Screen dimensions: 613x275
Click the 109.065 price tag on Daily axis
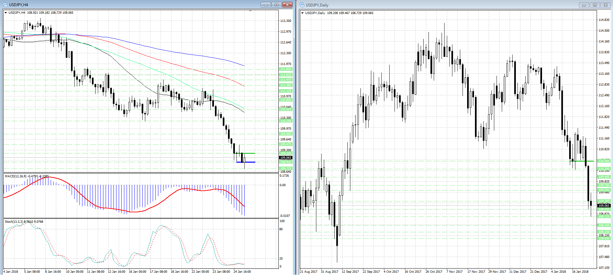[x=604, y=205]
